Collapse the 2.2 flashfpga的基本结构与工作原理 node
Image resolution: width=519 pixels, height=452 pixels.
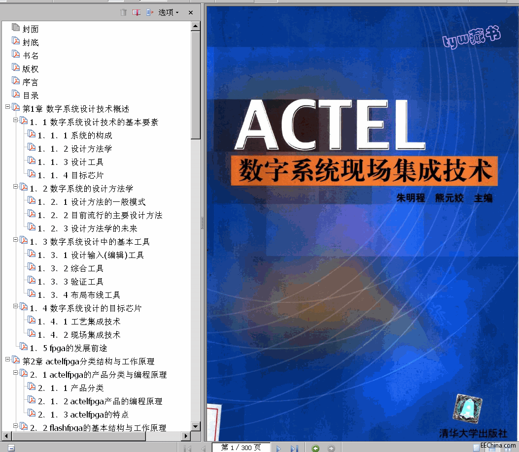click(x=15, y=425)
